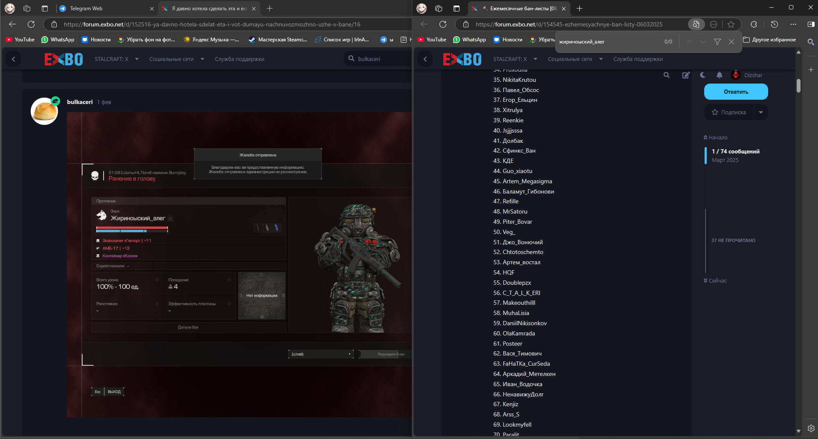This screenshot has height=439, width=818.
Task: Click right page vertical scrollbar thumb
Action: pyautogui.click(x=798, y=85)
